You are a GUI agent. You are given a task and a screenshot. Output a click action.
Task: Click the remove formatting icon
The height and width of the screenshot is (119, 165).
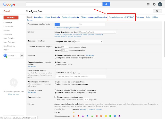79,73
